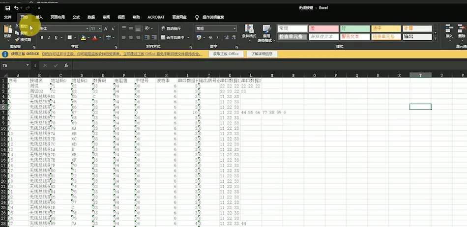Click the Decrease Decimal icon
Viewport: 467px width, 227px height.
click(233, 37)
